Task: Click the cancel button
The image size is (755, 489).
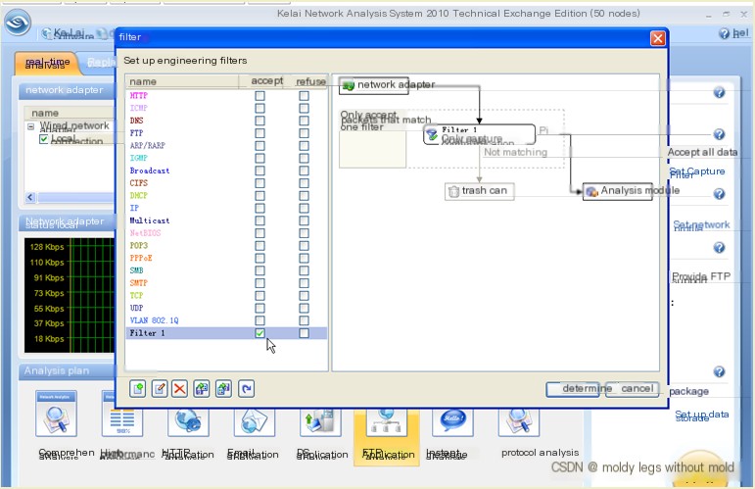Action: click(632, 389)
